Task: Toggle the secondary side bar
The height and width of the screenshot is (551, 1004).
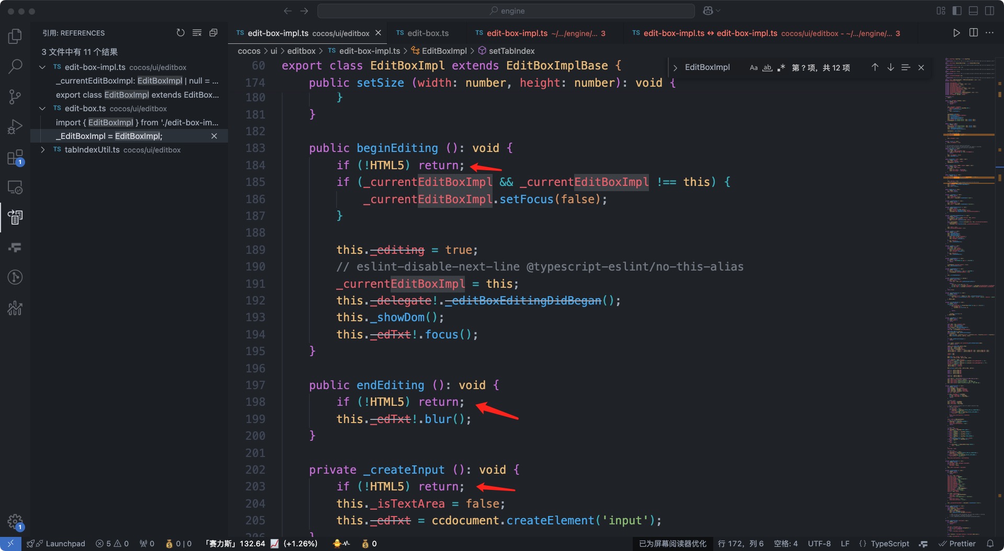Action: (989, 11)
